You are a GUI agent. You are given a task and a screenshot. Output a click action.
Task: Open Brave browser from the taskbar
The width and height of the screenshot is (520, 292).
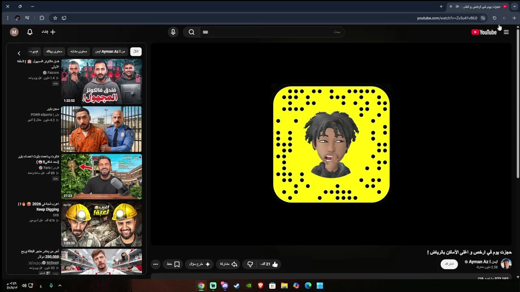point(260,286)
